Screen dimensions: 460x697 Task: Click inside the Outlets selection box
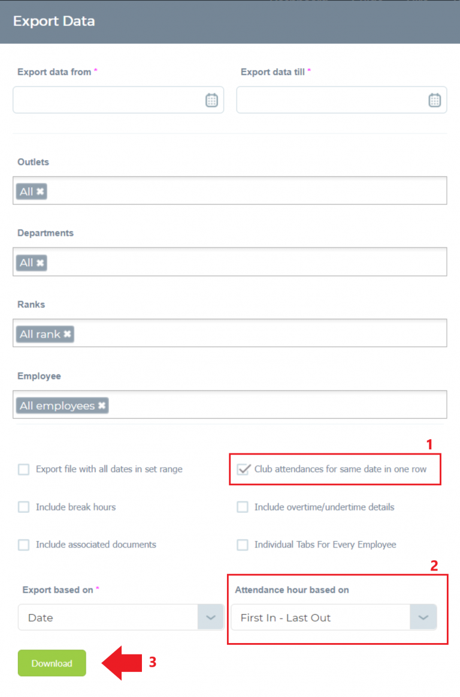click(230, 191)
